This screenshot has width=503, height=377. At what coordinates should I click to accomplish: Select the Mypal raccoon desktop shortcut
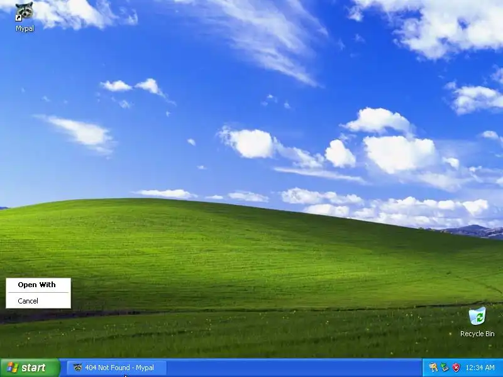tap(25, 17)
